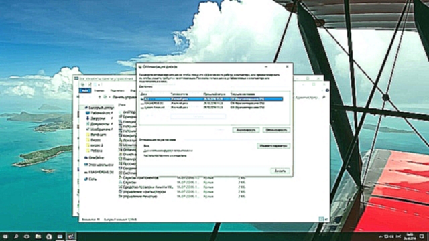Open the taskbar Search magnifier icon

(16, 236)
